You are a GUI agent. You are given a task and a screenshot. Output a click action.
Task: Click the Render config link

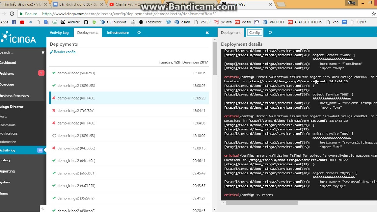coord(63,52)
